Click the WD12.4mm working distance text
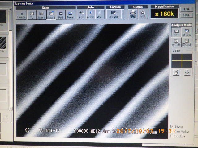The width and height of the screenshot is (198, 148). 100,131
